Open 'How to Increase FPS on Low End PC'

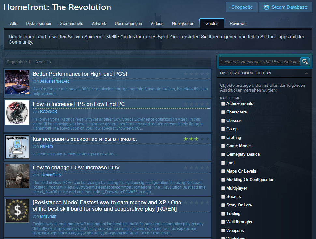[x=79, y=104]
